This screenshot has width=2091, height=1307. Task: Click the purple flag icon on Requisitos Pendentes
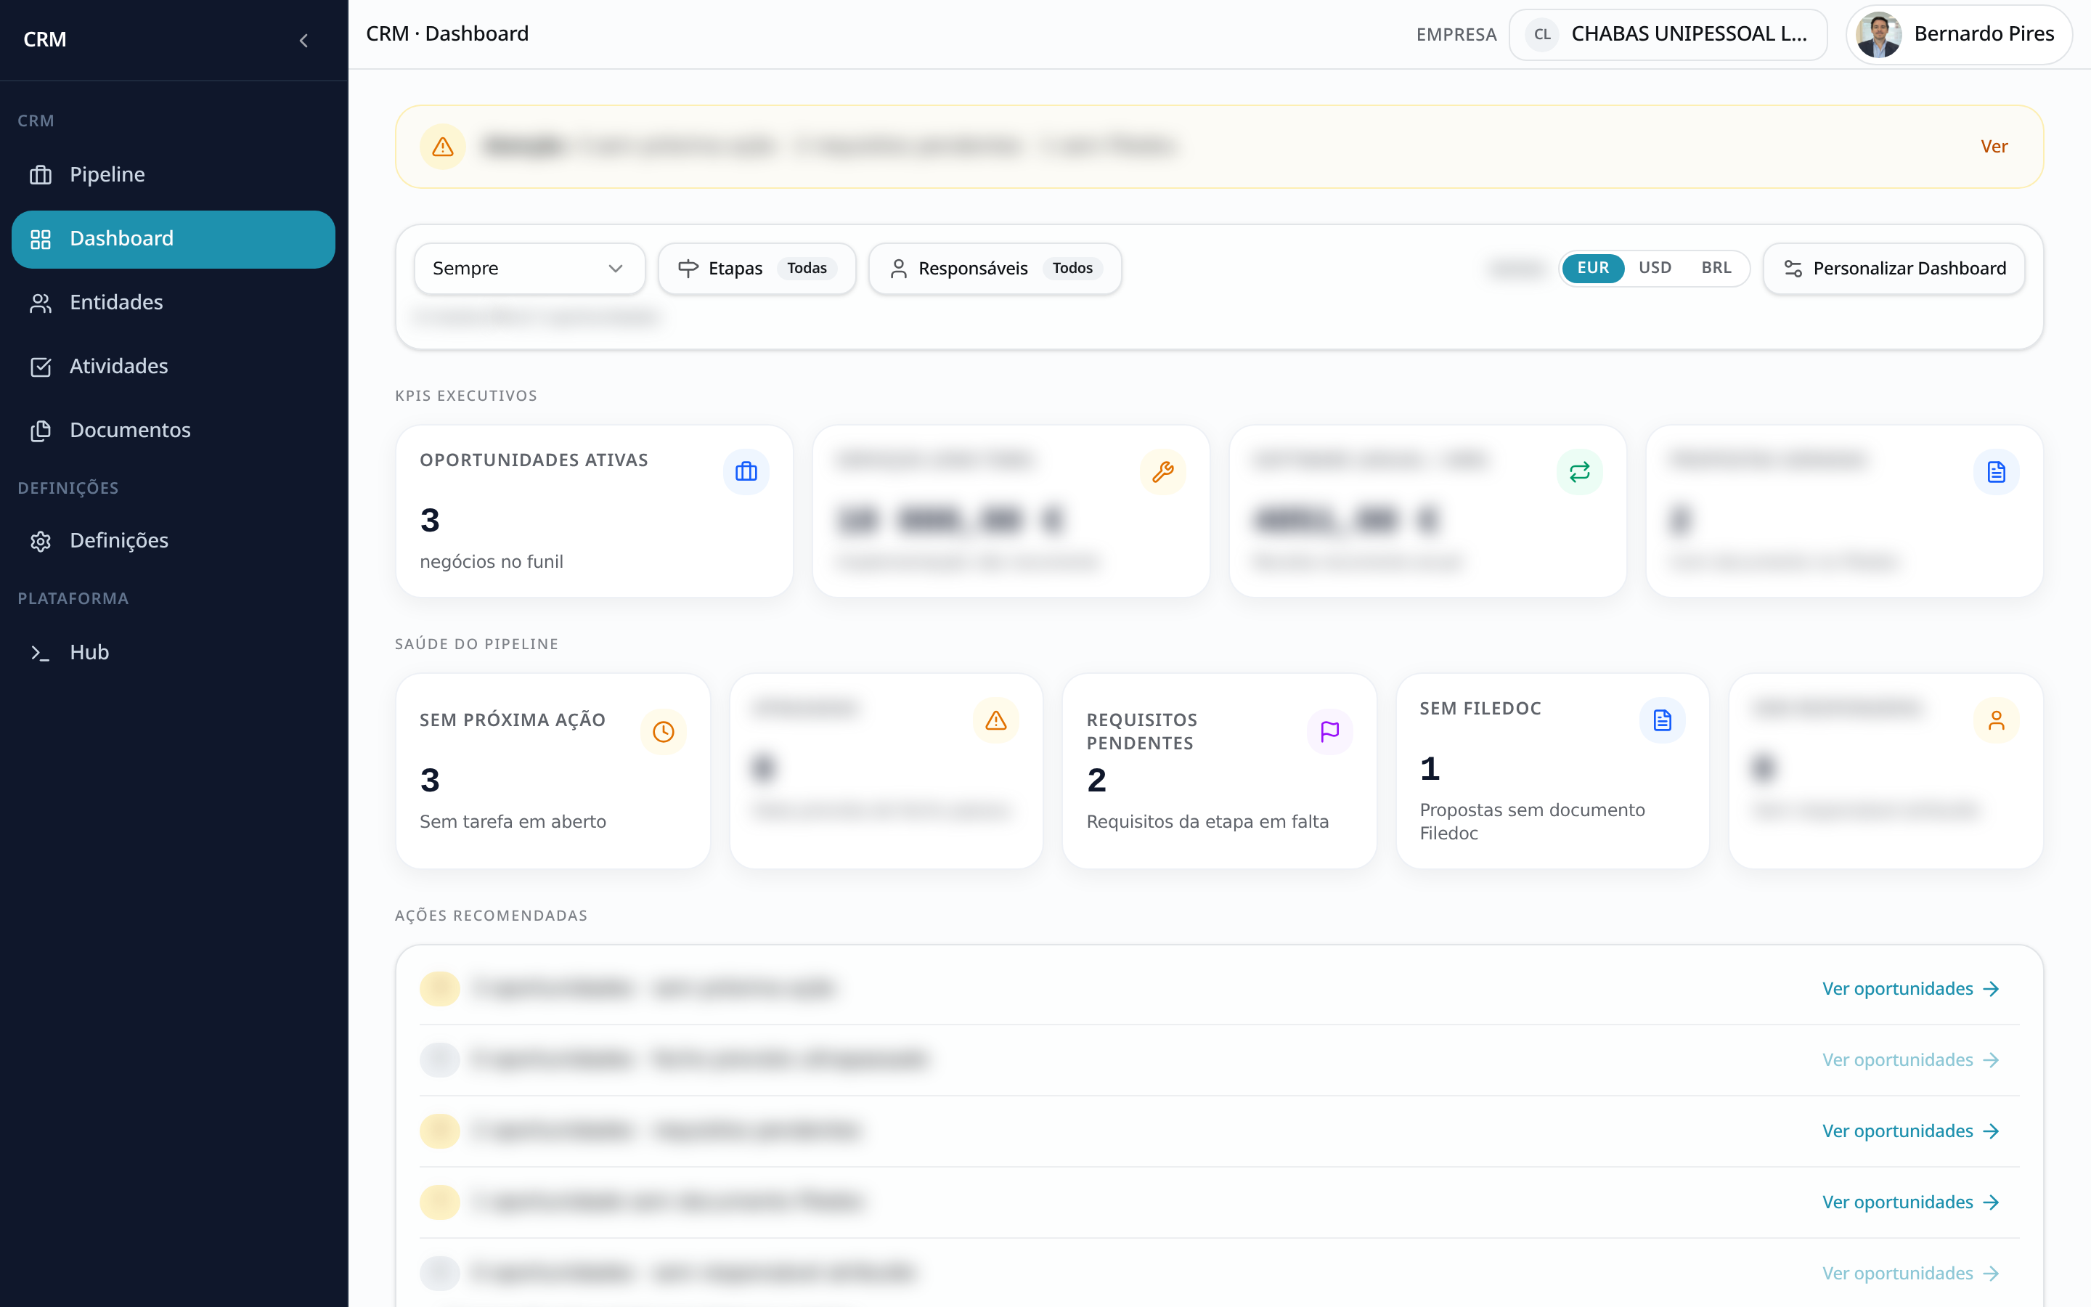tap(1330, 731)
